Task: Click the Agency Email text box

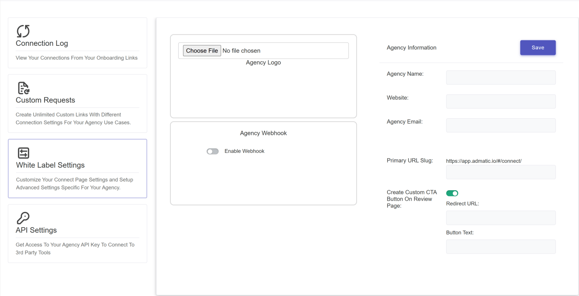Action: pos(501,125)
